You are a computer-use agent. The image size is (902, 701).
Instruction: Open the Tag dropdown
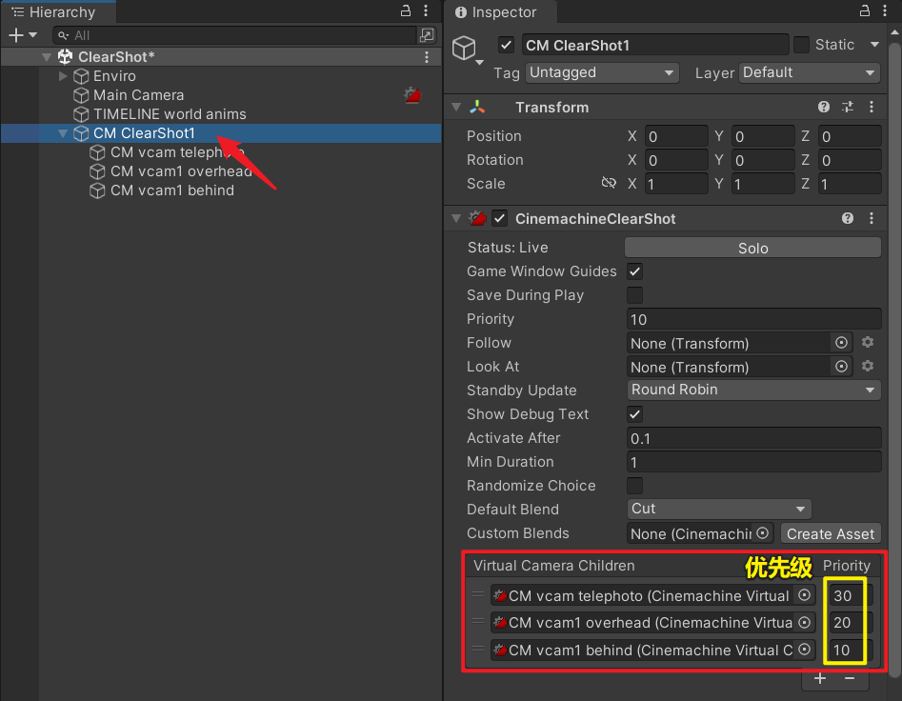[601, 72]
